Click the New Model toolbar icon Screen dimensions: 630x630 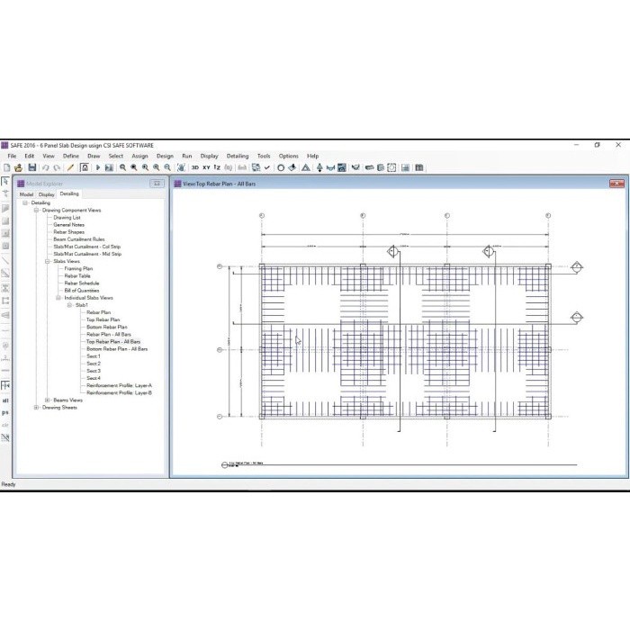pos(7,167)
